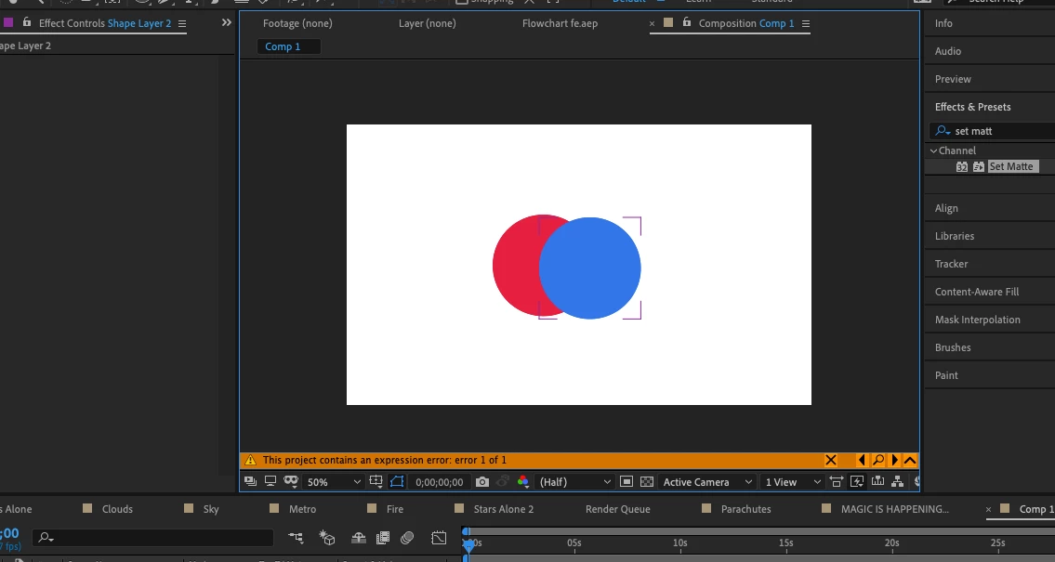Open the Content-Aware Fill panel
The image size is (1055, 562).
point(976,292)
